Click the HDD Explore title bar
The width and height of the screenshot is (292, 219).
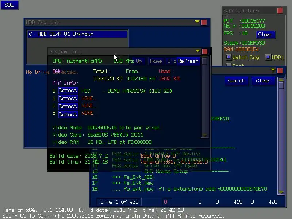110,22
